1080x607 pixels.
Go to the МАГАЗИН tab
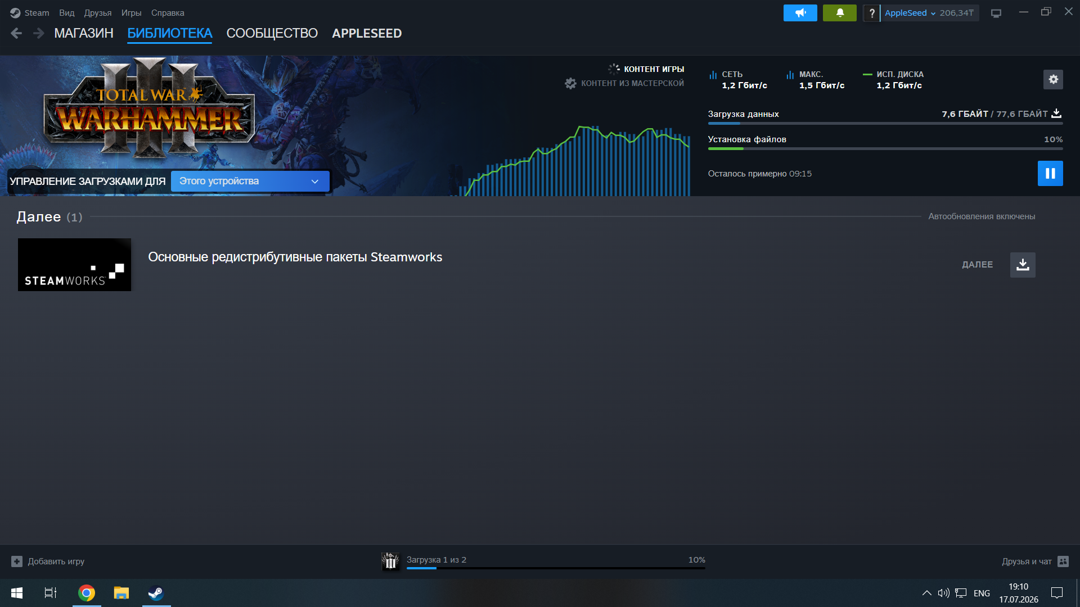(x=84, y=33)
